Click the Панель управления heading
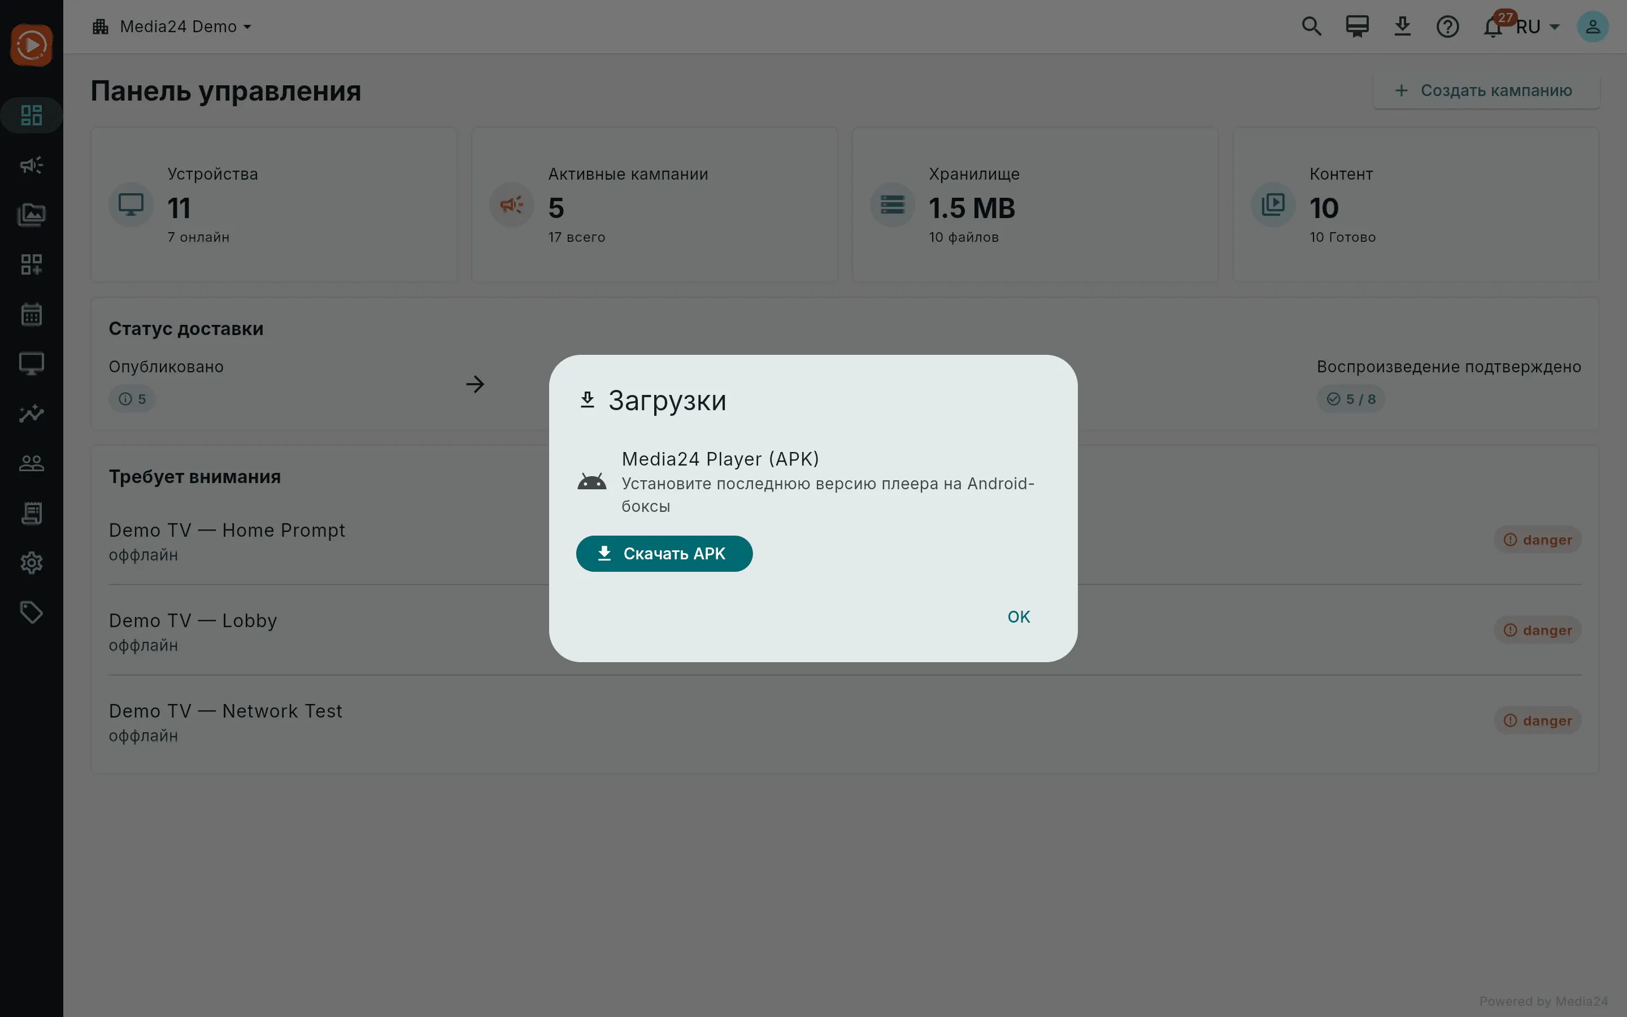 click(x=226, y=91)
